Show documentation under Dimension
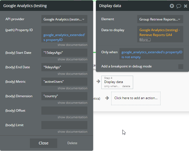The image size is (189, 151). click(x=72, y=103)
